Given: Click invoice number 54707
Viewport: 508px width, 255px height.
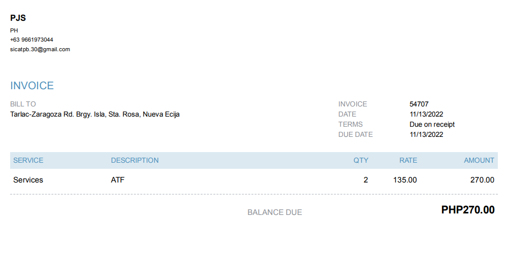Looking at the screenshot, I should pyautogui.click(x=419, y=104).
